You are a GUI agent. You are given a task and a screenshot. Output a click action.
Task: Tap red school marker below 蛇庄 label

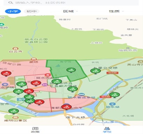6,74
